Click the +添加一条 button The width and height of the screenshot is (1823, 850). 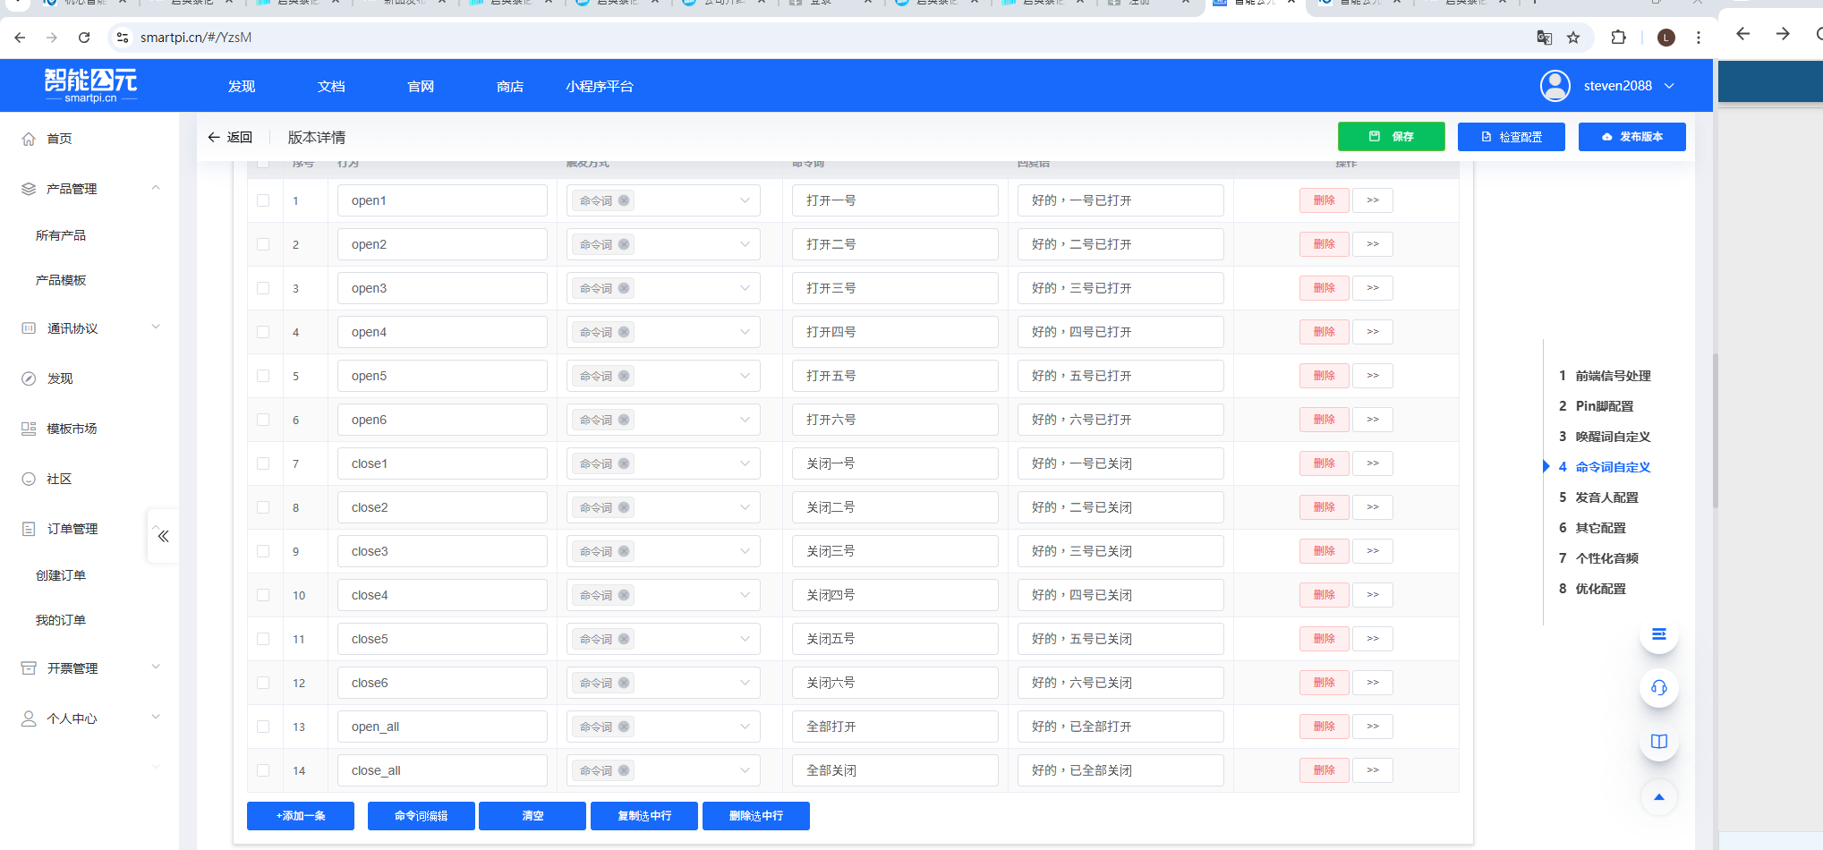pyautogui.click(x=301, y=816)
